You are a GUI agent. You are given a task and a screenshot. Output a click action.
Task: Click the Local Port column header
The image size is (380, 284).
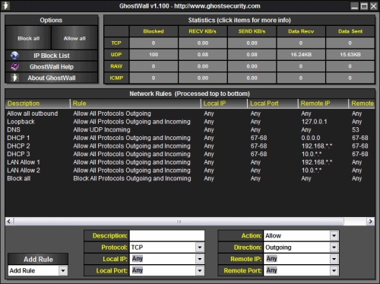(273, 104)
